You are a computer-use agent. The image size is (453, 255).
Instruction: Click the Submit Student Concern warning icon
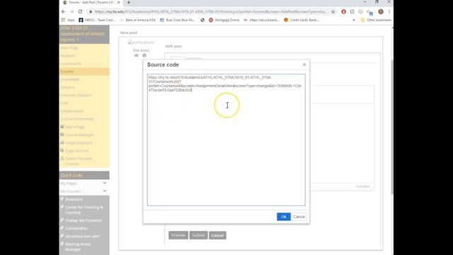click(x=62, y=159)
